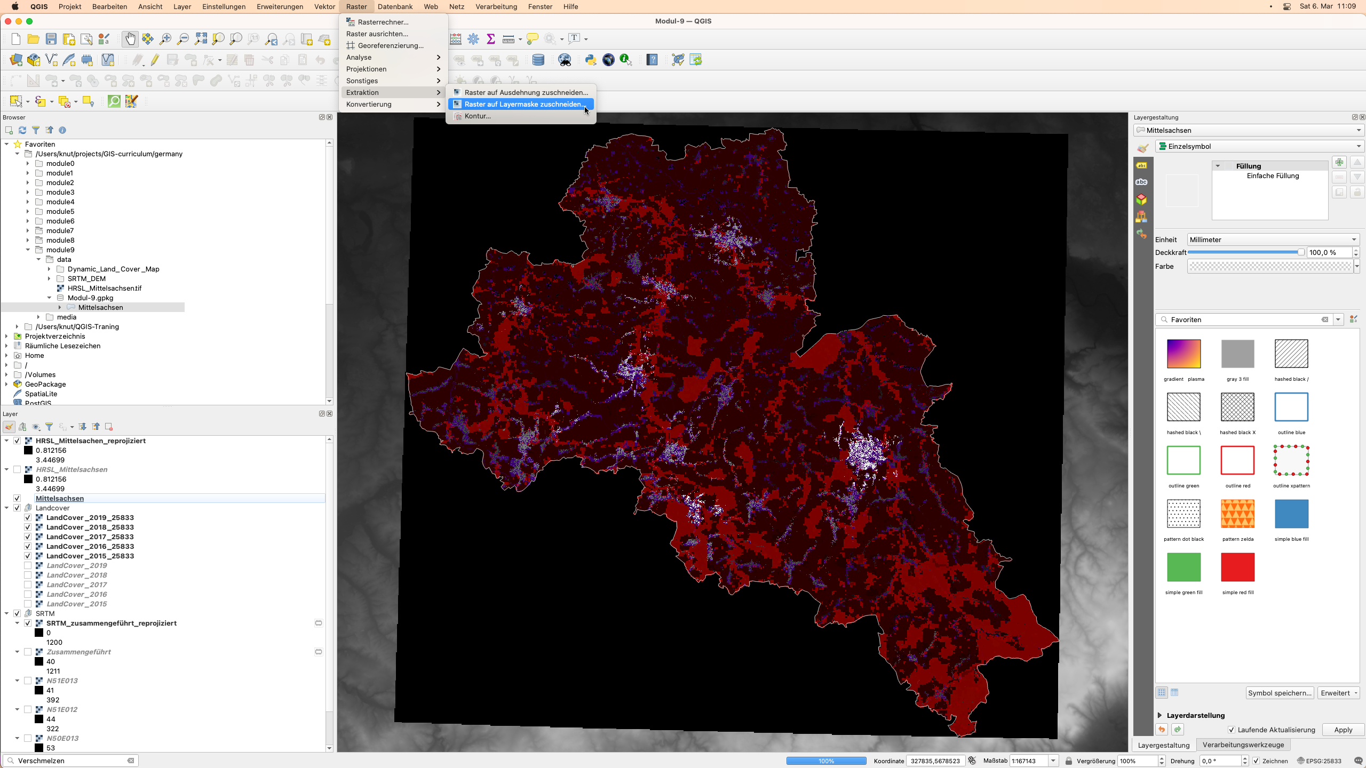1366x768 pixels.
Task: Zoom to full extent with four-arrow magnifier
Action: 201,39
